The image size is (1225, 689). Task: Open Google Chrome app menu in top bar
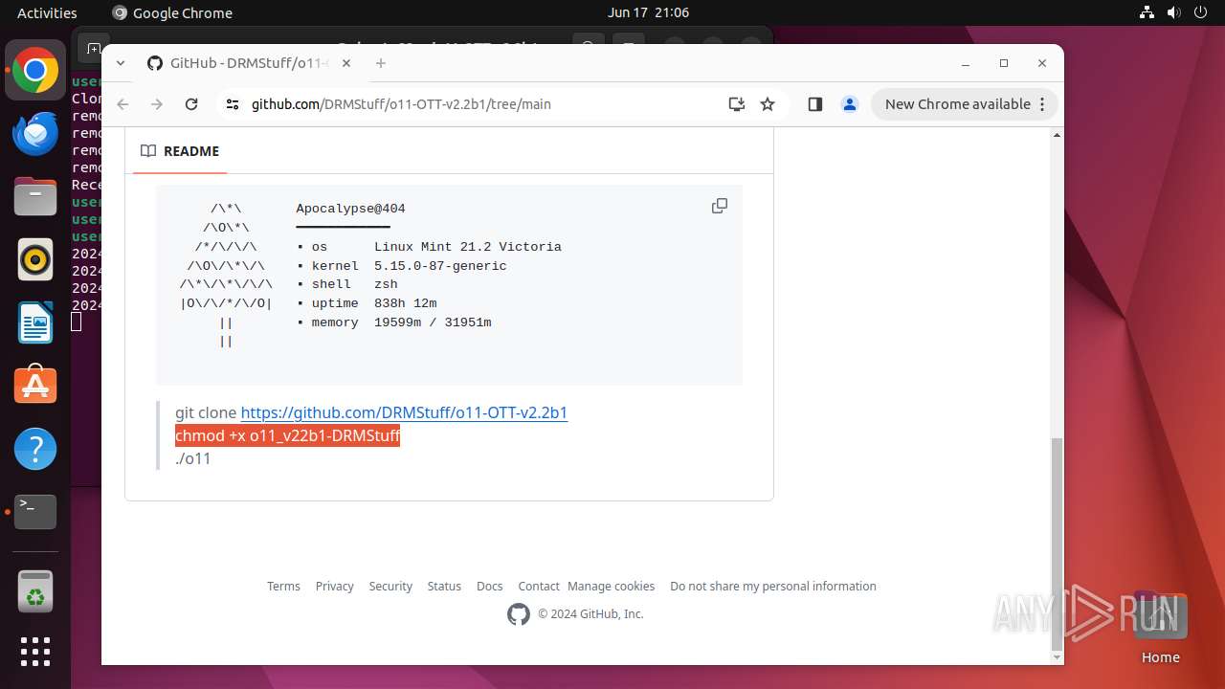(x=172, y=12)
